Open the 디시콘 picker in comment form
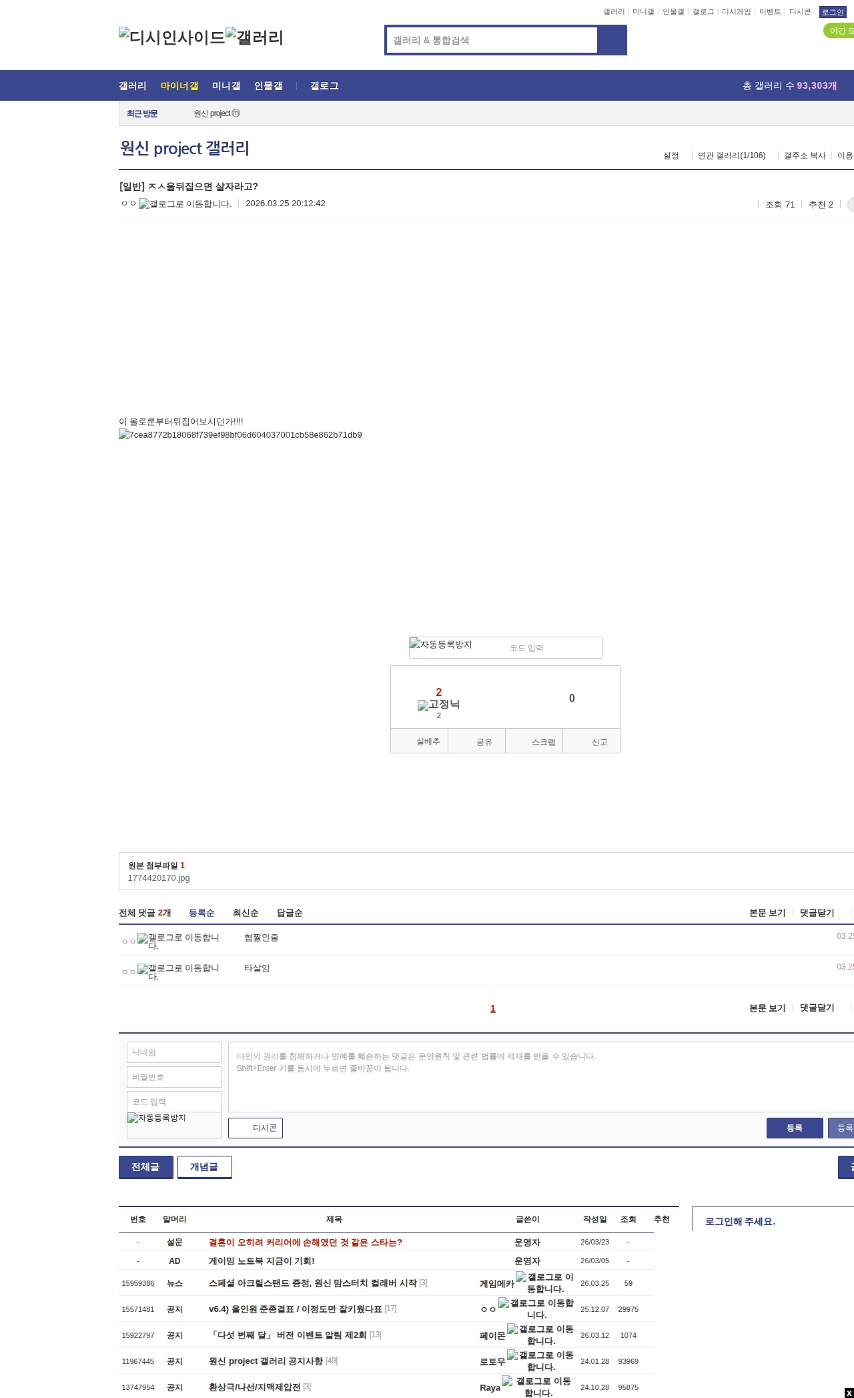 click(256, 1128)
